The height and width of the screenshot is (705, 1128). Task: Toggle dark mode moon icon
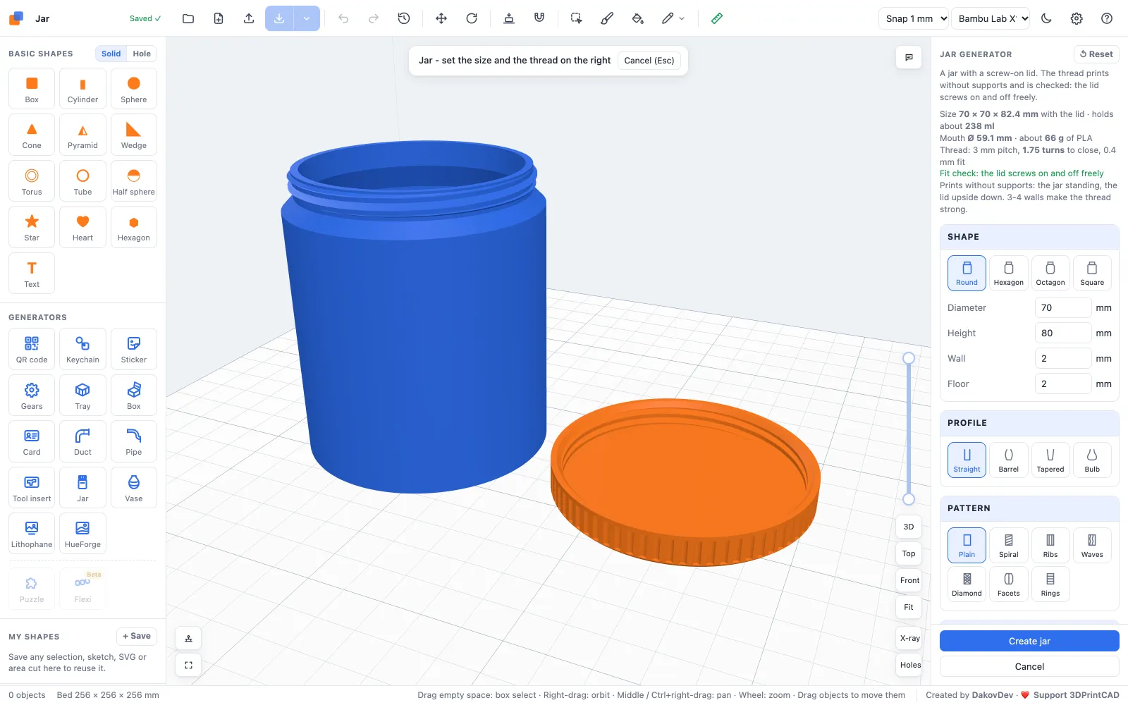1046,18
